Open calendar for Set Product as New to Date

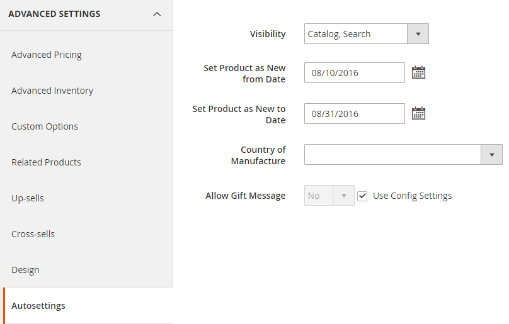pos(418,113)
